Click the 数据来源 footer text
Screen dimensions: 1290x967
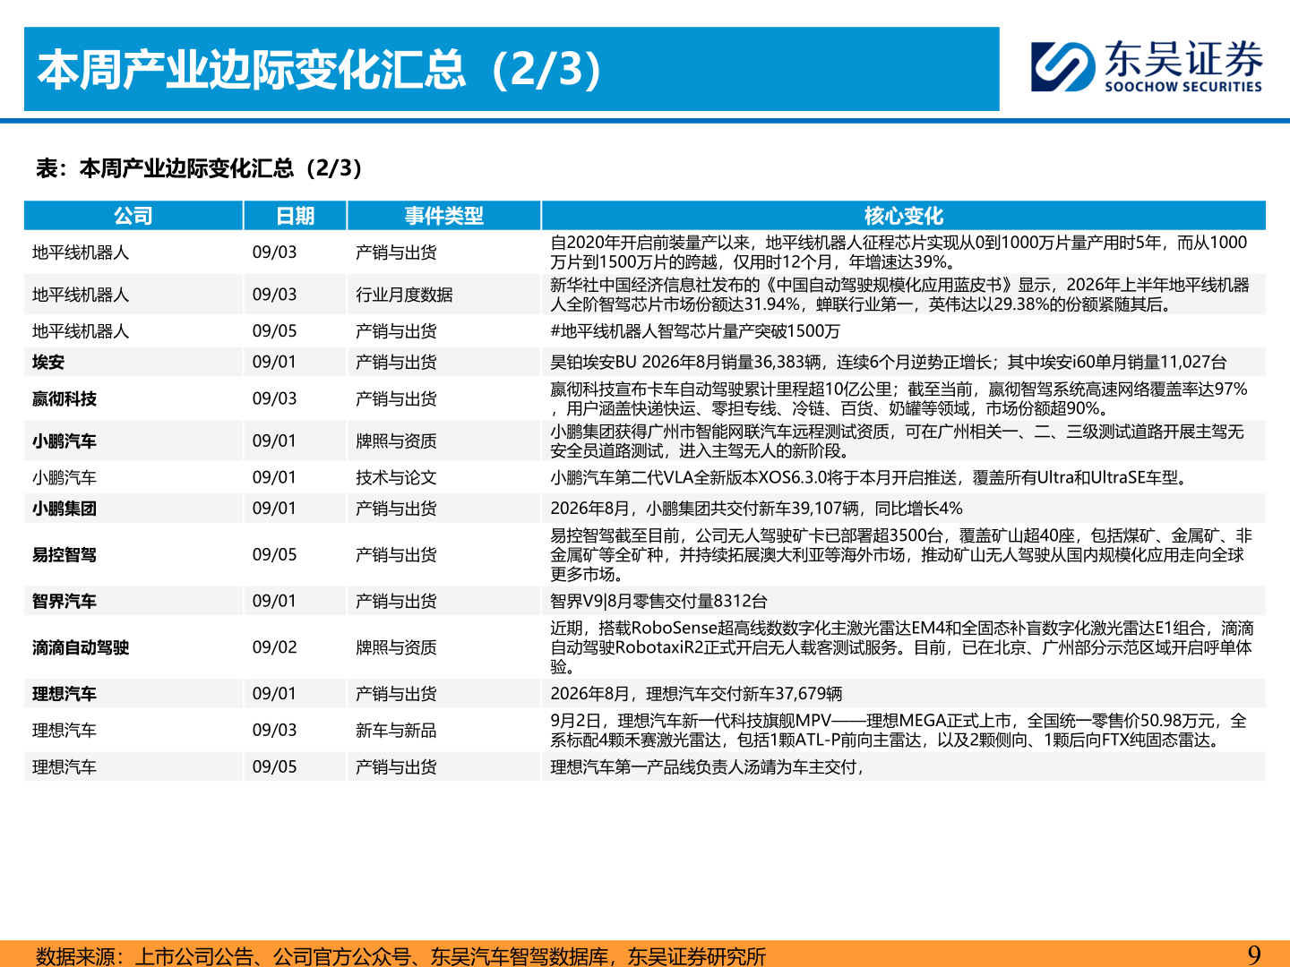point(400,955)
